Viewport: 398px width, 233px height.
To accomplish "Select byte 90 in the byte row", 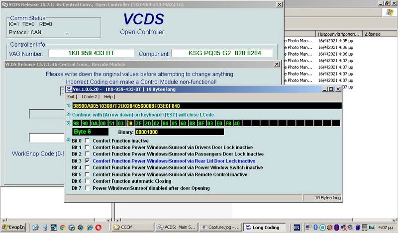I will [x=85, y=124].
